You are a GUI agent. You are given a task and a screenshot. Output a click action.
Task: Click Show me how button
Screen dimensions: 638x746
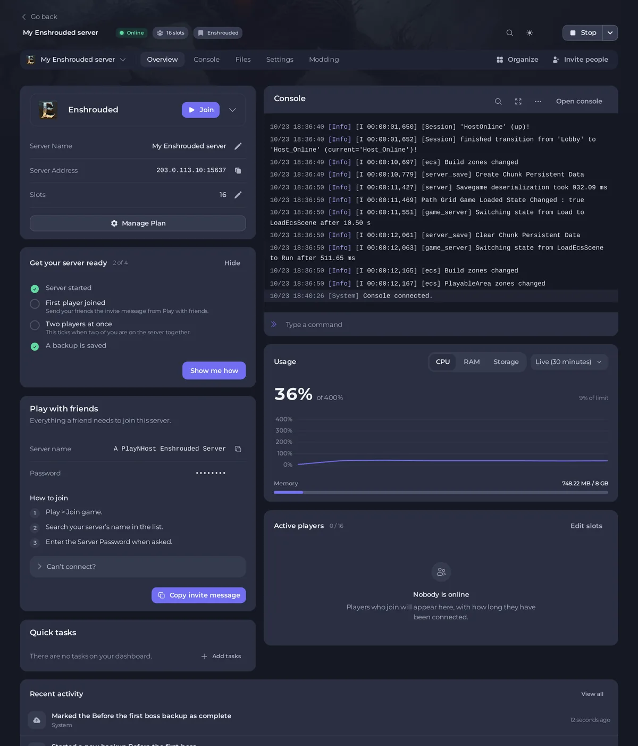click(214, 371)
